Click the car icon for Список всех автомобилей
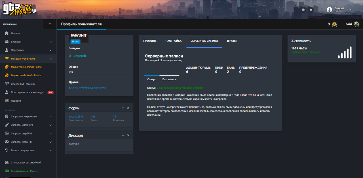Viewport: 363px width, 178px height. pos(7,163)
